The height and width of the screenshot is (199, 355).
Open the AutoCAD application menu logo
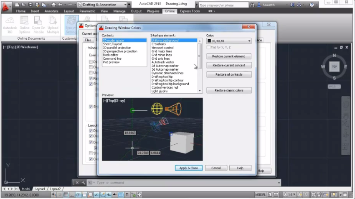5,7
